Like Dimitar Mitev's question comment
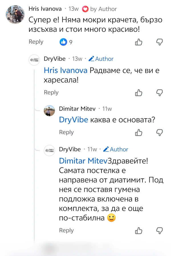Screen dimensions: 171x256 click(x=139, y=132)
